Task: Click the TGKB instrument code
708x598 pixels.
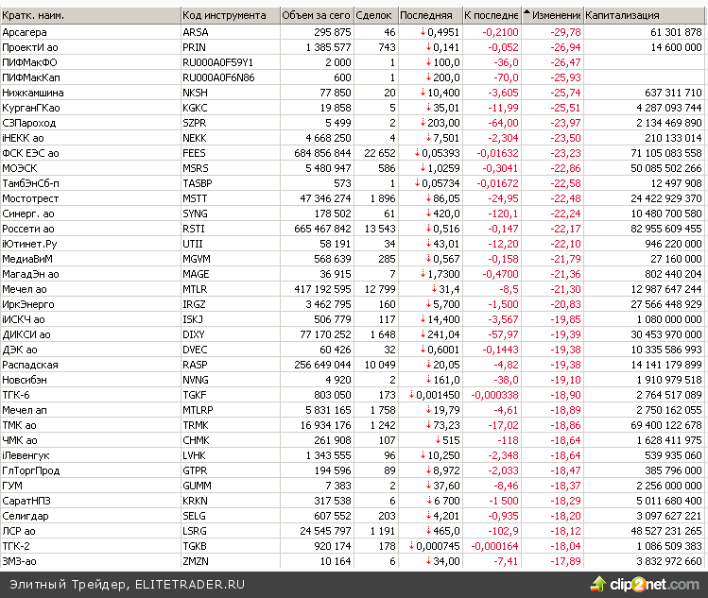Action: (195, 547)
